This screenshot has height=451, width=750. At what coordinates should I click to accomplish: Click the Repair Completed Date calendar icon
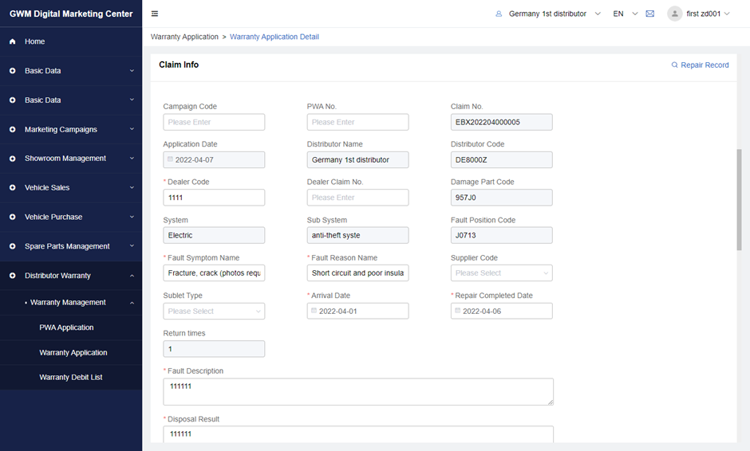point(456,312)
